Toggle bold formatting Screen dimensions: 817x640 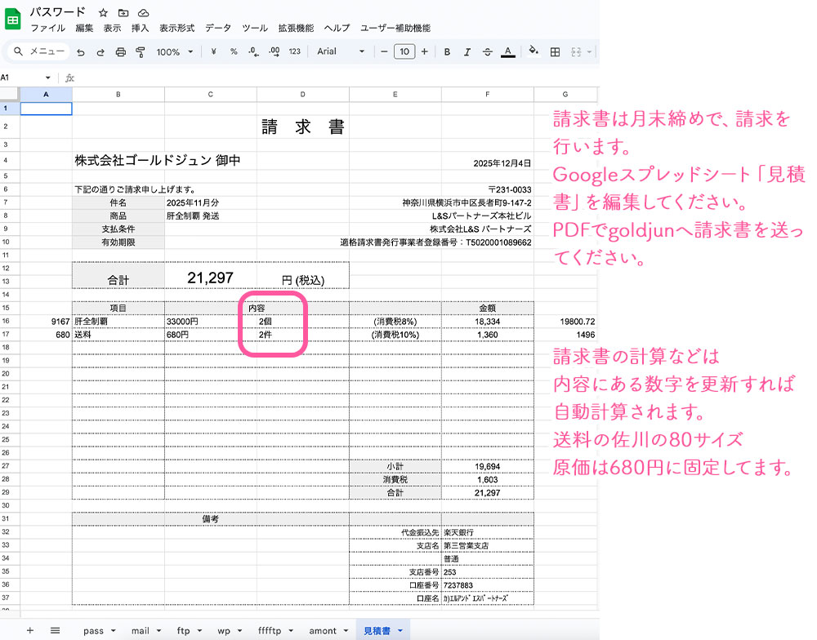447,51
